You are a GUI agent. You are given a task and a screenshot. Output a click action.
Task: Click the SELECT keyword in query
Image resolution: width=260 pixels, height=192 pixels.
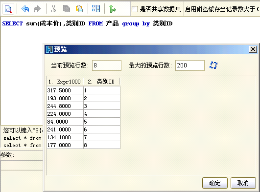pyautogui.click(x=12, y=23)
